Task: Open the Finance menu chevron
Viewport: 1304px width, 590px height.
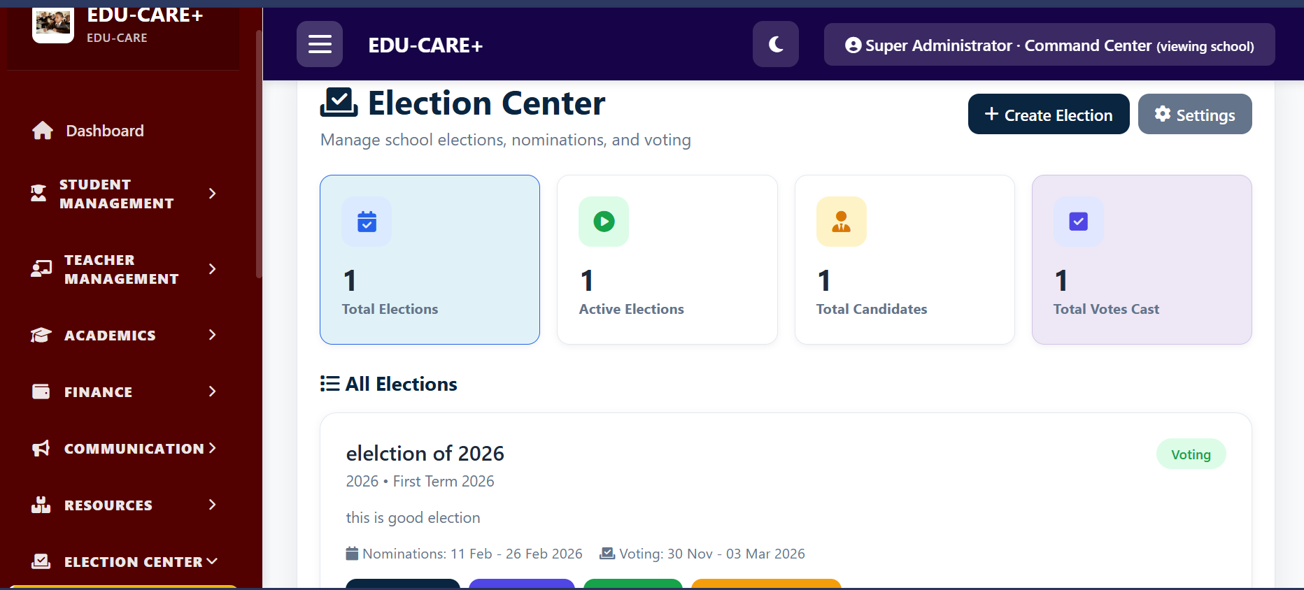Action: (212, 391)
